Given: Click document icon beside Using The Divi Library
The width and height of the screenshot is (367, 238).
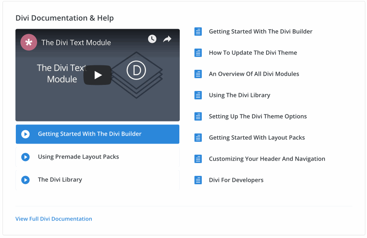Looking at the screenshot, I should click(198, 95).
